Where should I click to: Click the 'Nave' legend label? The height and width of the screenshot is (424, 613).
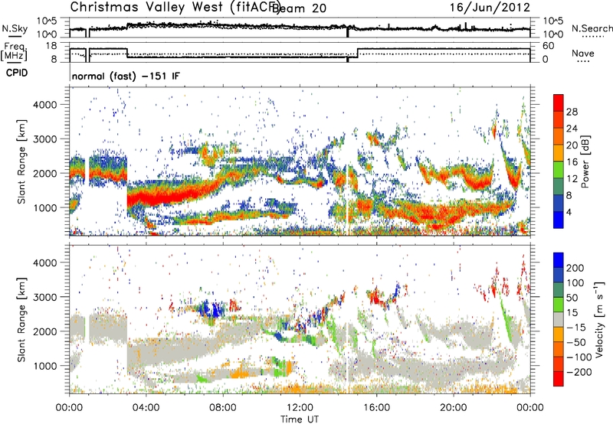582,54
